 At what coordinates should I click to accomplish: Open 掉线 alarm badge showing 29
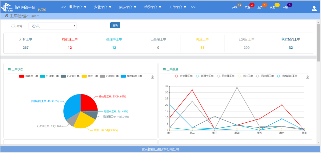point(239,5)
